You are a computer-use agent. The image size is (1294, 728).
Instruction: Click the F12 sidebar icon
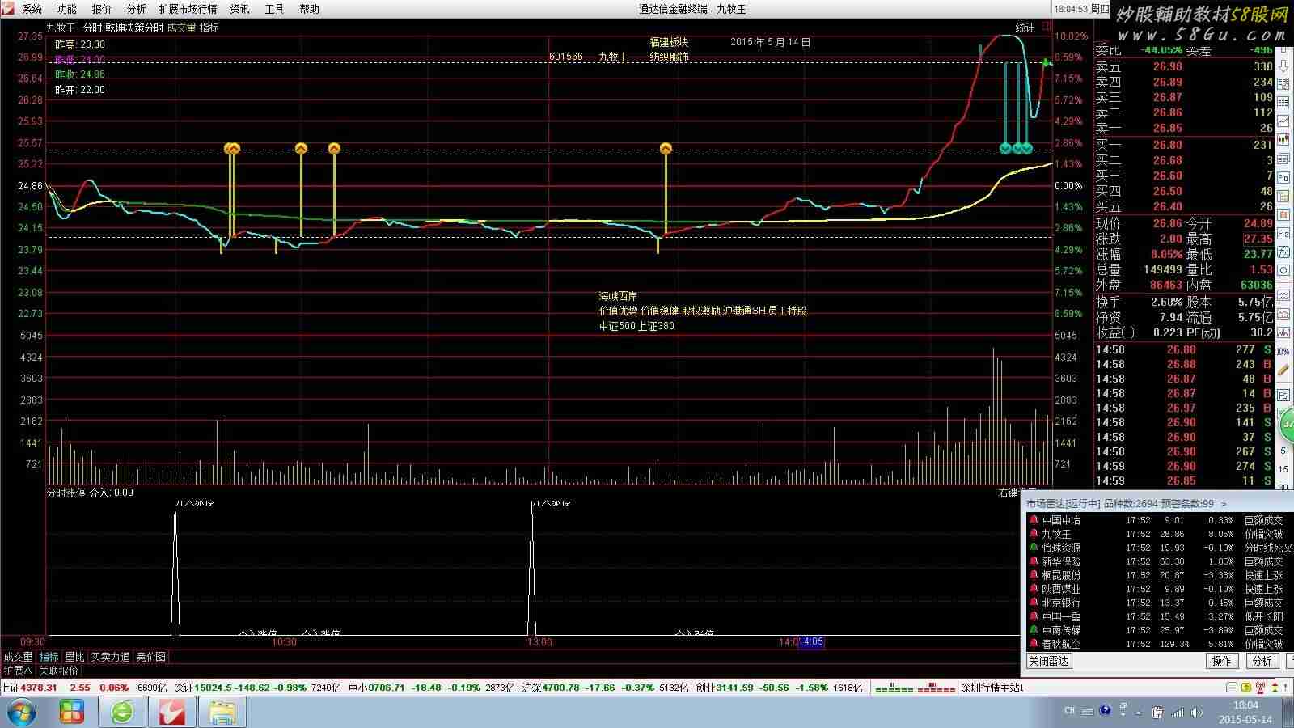[1283, 234]
